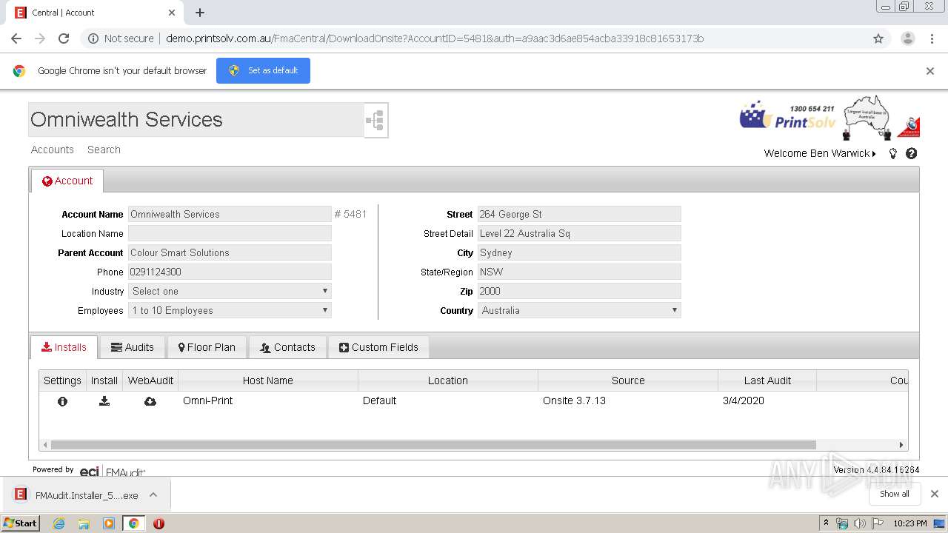Bookmark this page with star icon
The image size is (948, 533).
tap(878, 38)
